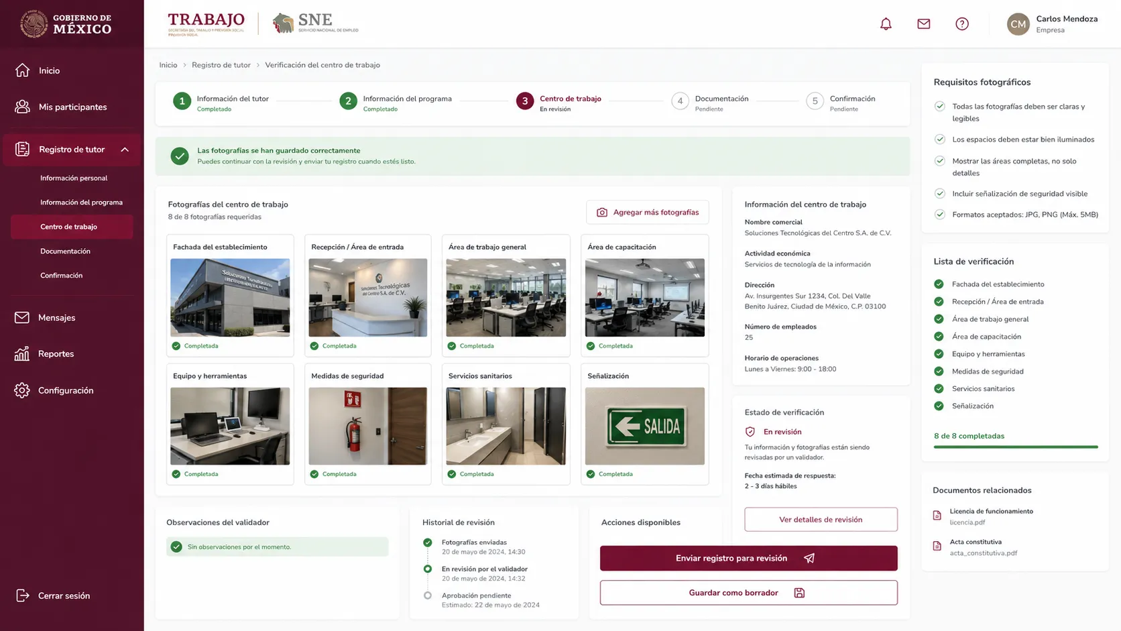The width and height of the screenshot is (1121, 631).
Task: Click the Inicio house icon in sidebar
Action: [22, 70]
